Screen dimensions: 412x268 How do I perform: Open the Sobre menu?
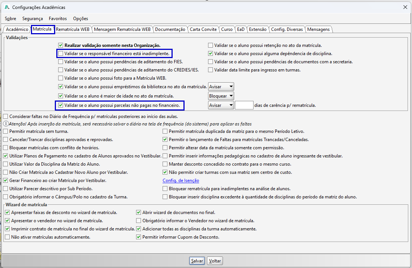(10, 19)
